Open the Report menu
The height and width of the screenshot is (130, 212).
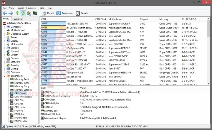(20, 8)
